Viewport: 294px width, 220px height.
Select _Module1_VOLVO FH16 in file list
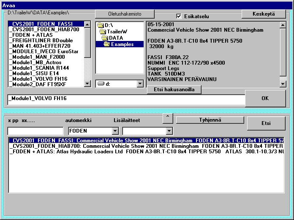(x=46, y=79)
